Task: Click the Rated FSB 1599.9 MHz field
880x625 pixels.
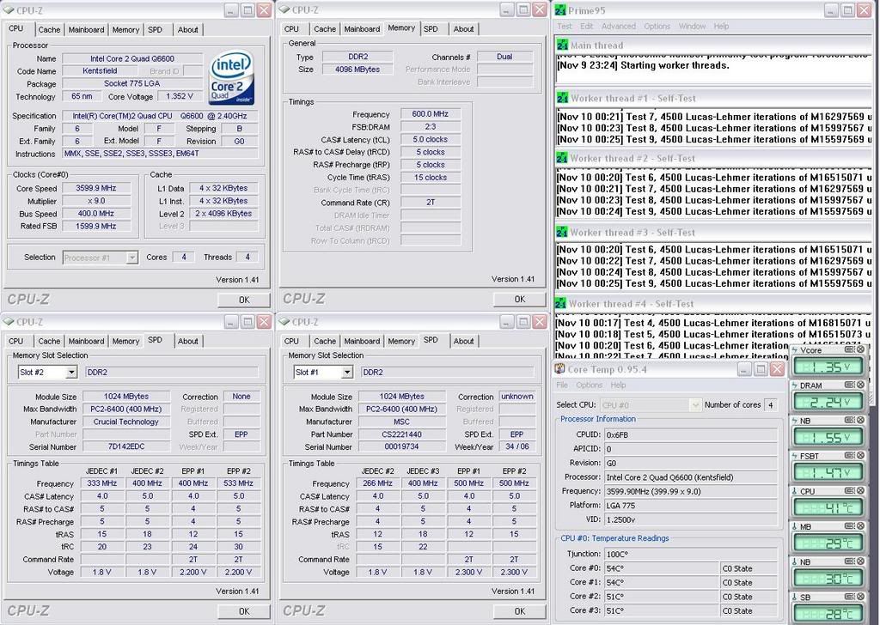Action: click(x=96, y=227)
